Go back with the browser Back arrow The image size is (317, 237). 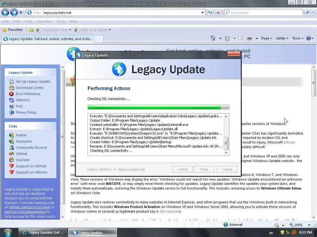tap(6, 12)
